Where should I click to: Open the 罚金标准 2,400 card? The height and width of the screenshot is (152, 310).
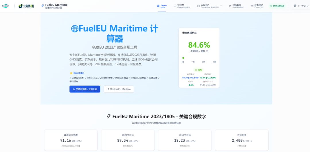[242, 141]
